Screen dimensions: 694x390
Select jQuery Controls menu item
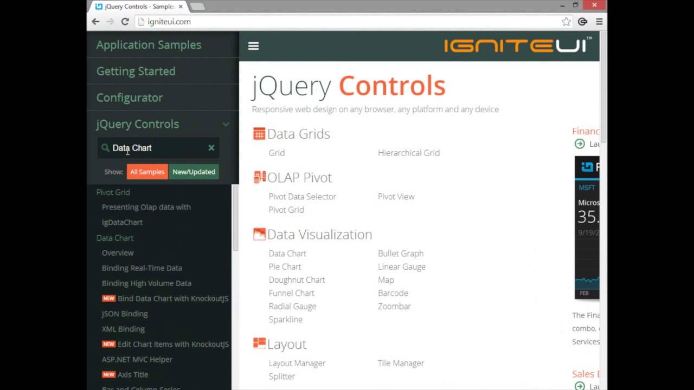click(x=137, y=124)
